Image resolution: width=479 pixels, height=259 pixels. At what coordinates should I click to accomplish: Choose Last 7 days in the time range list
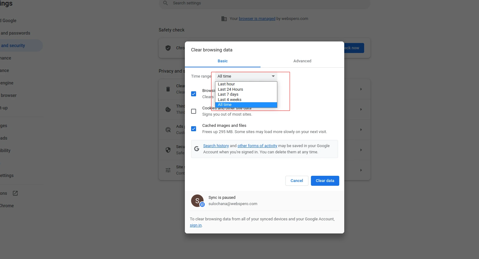pyautogui.click(x=228, y=94)
